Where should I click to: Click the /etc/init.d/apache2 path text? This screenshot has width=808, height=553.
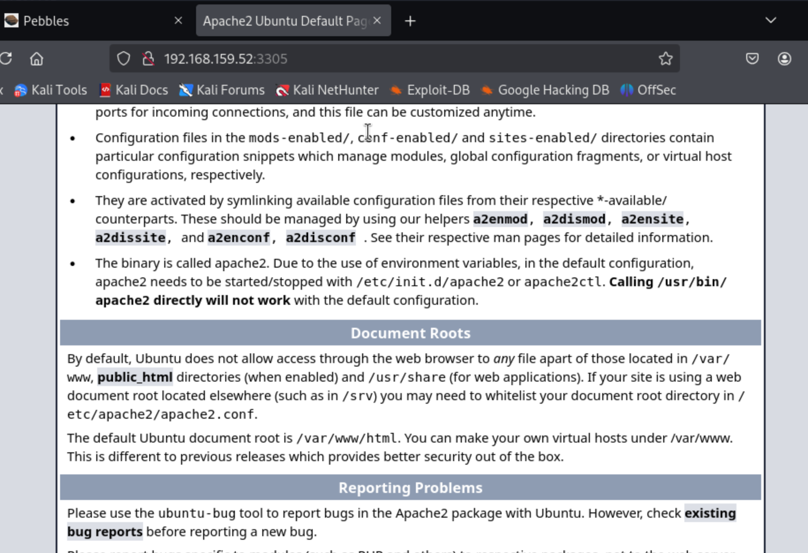430,282
